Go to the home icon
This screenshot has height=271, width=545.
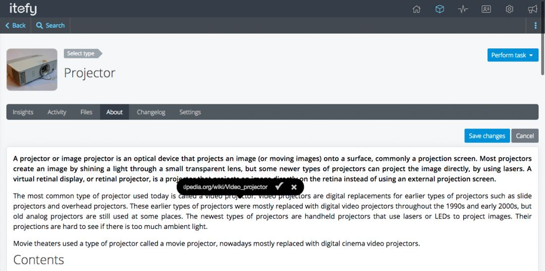click(x=417, y=9)
